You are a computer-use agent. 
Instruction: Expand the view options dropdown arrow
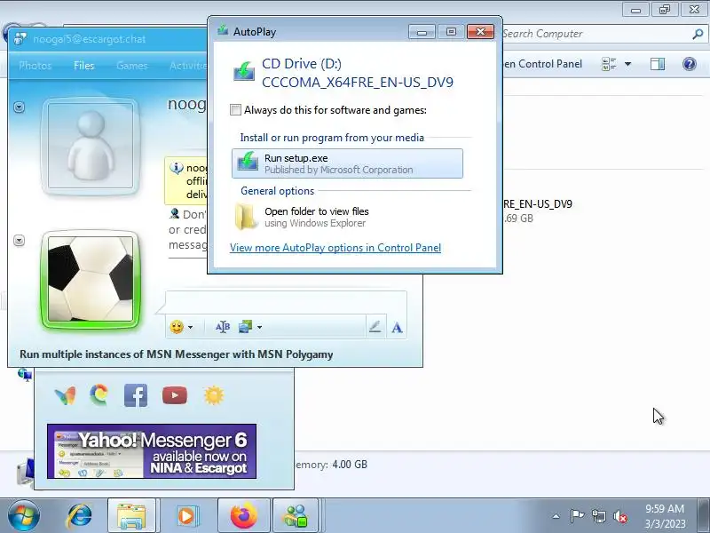point(628,64)
